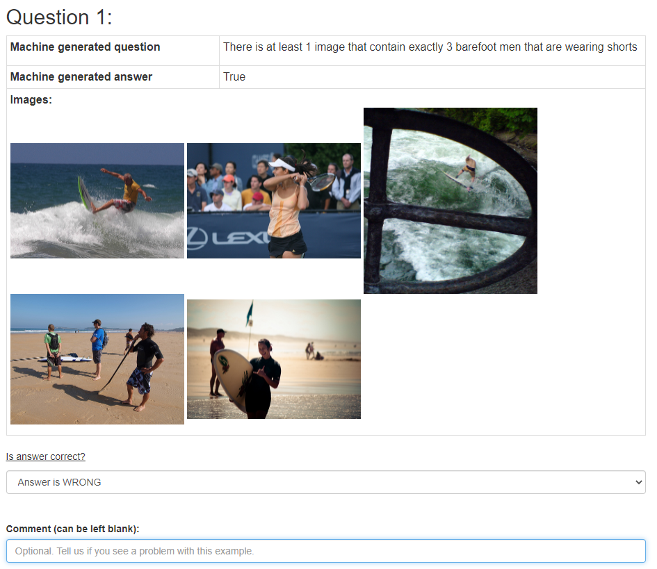This screenshot has width=657, height=569.
Task: Click the 'Images:' label
Action: click(31, 99)
